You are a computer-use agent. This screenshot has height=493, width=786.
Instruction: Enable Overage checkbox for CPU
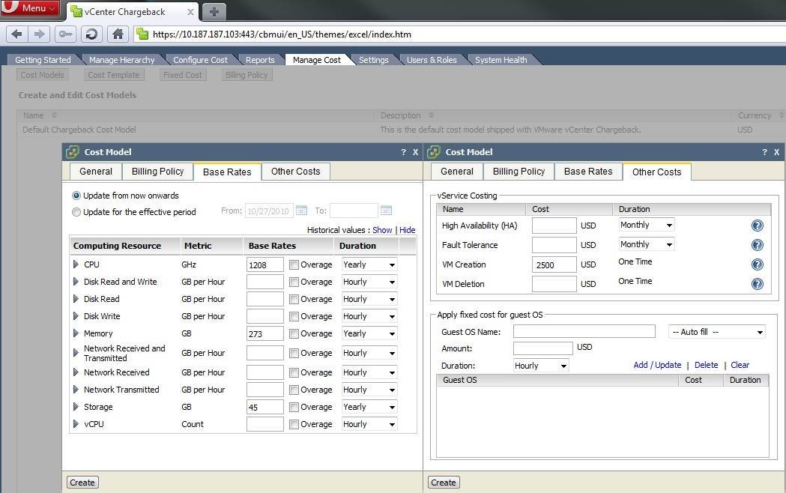tap(294, 264)
